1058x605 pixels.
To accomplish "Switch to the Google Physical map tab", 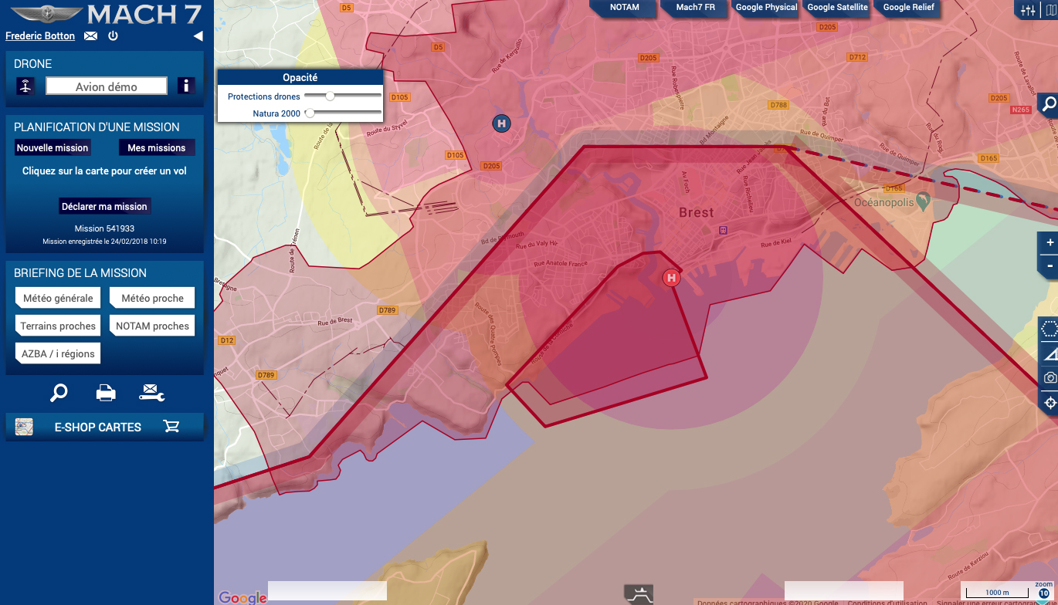I will pos(766,8).
